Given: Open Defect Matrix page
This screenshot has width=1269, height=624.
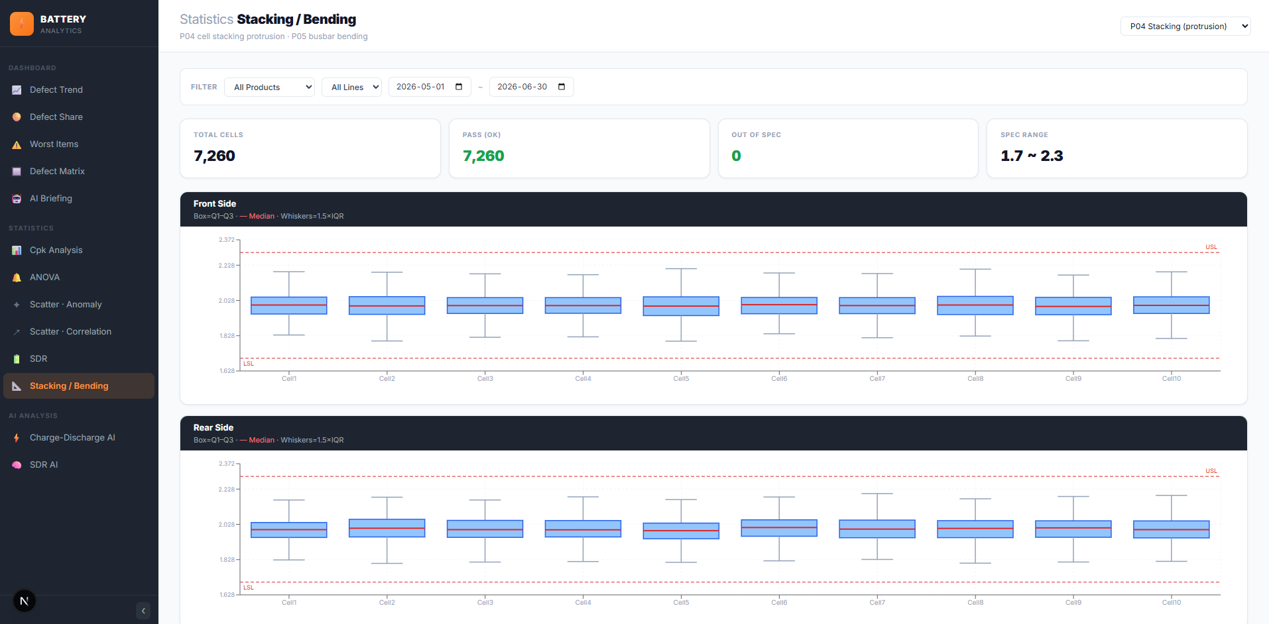Looking at the screenshot, I should tap(79, 172).
